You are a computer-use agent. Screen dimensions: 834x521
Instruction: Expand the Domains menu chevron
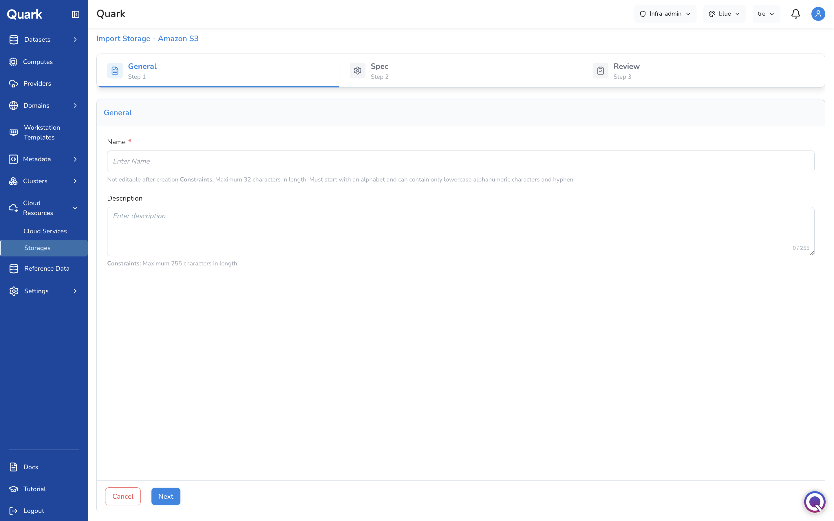click(75, 105)
